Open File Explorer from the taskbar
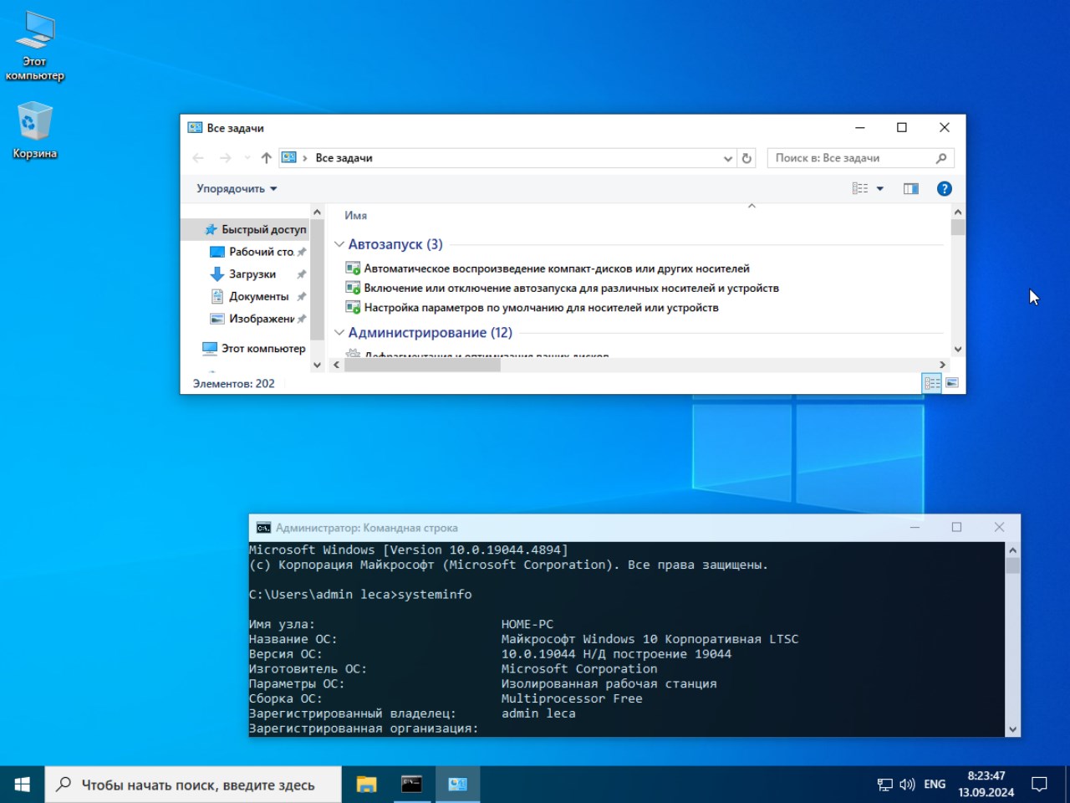This screenshot has width=1070, height=803. [366, 785]
